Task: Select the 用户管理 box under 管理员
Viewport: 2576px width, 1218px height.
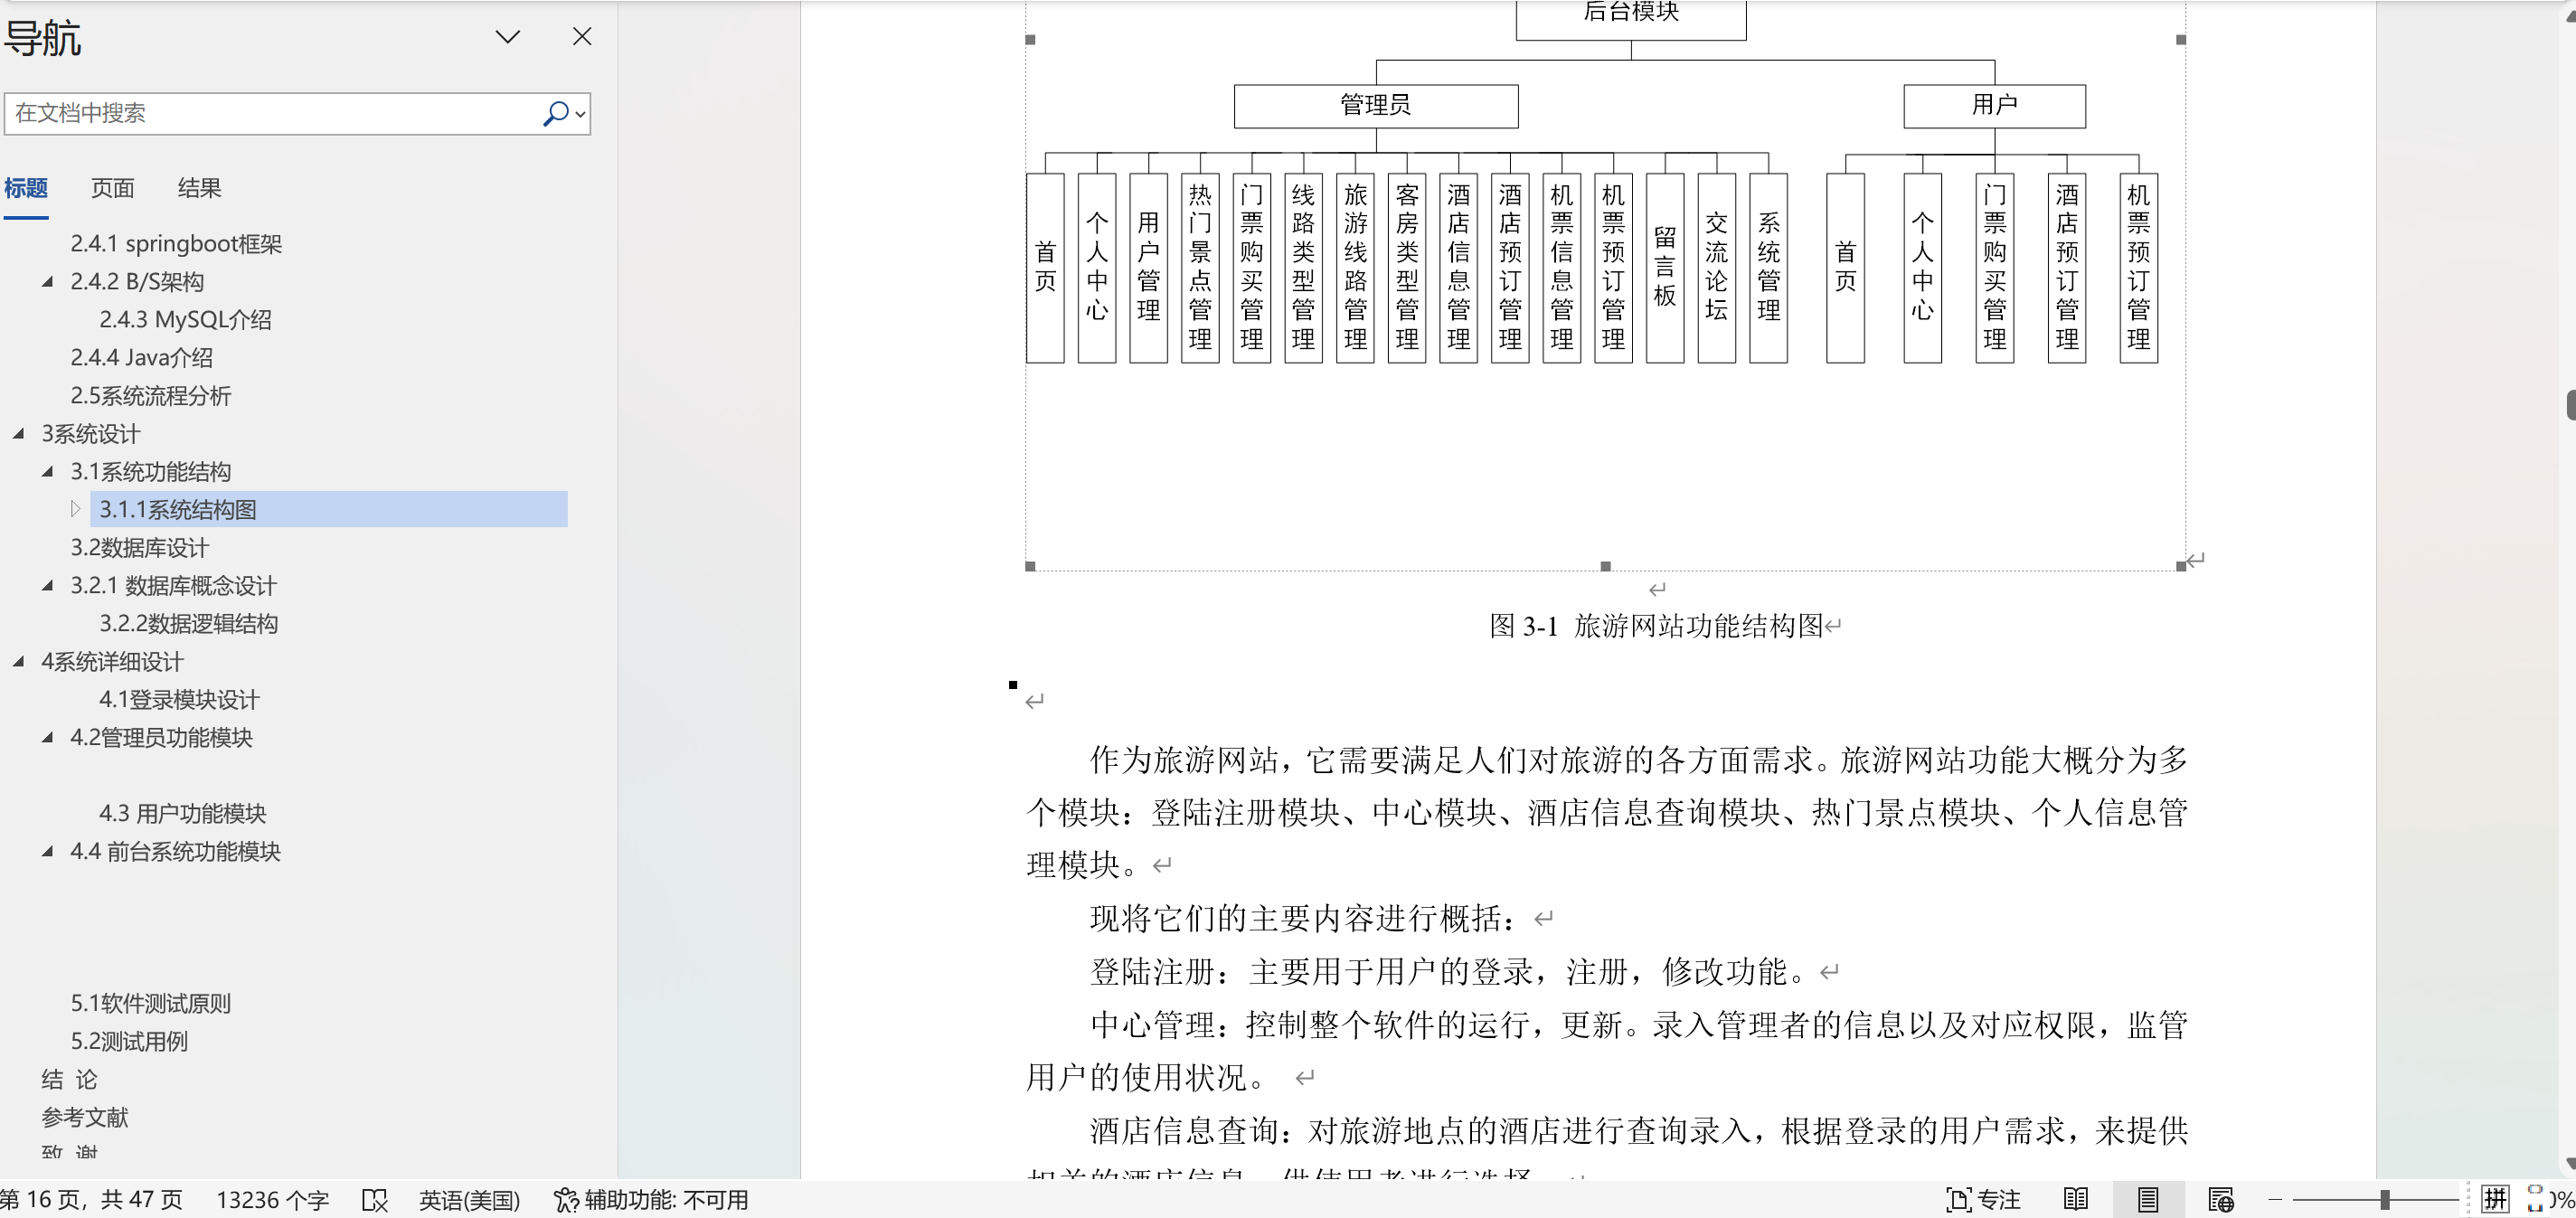Action: (1149, 268)
